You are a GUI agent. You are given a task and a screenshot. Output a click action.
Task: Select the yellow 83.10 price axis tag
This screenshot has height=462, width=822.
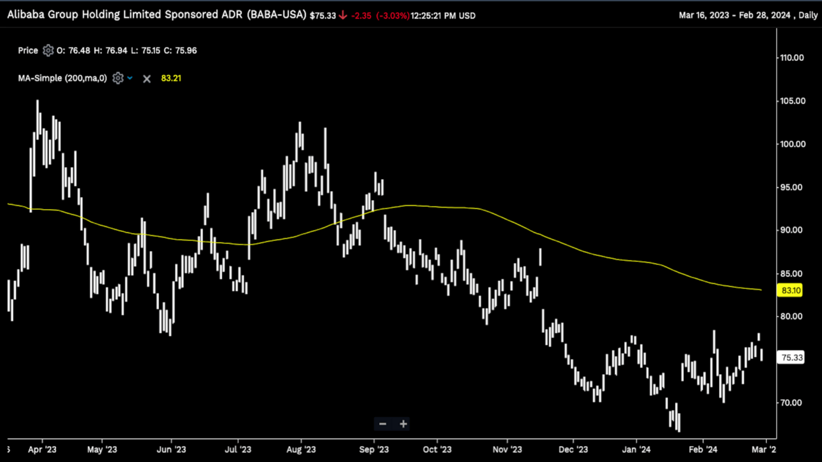791,290
